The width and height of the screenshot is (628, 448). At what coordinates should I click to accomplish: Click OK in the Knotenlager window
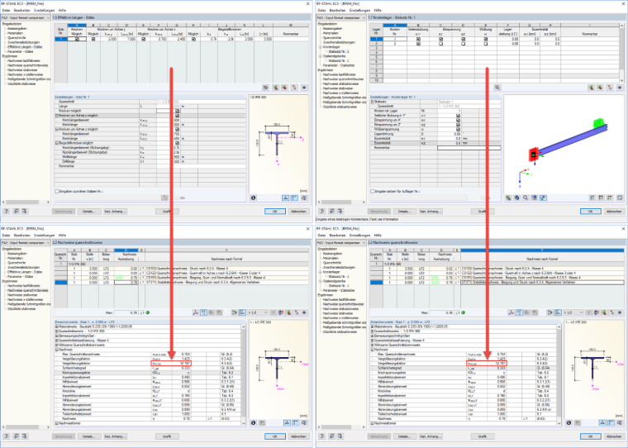pyautogui.click(x=590, y=211)
